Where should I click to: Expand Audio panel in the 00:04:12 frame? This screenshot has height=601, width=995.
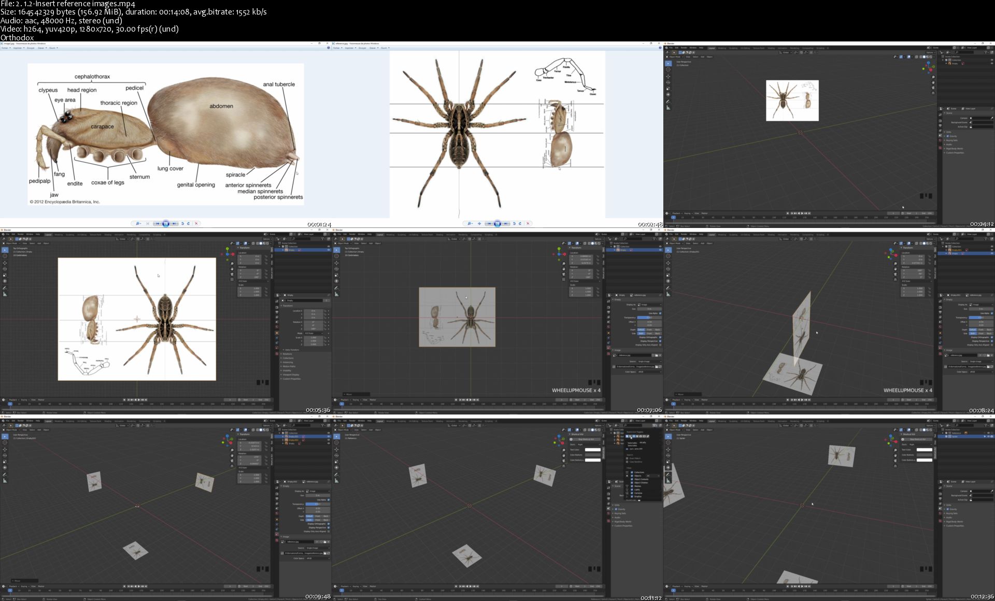(948, 145)
